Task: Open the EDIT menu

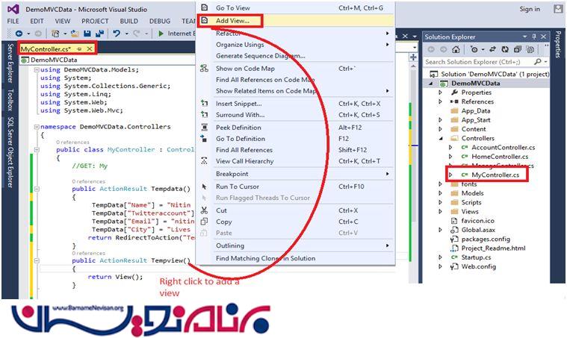Action: tap(37, 21)
